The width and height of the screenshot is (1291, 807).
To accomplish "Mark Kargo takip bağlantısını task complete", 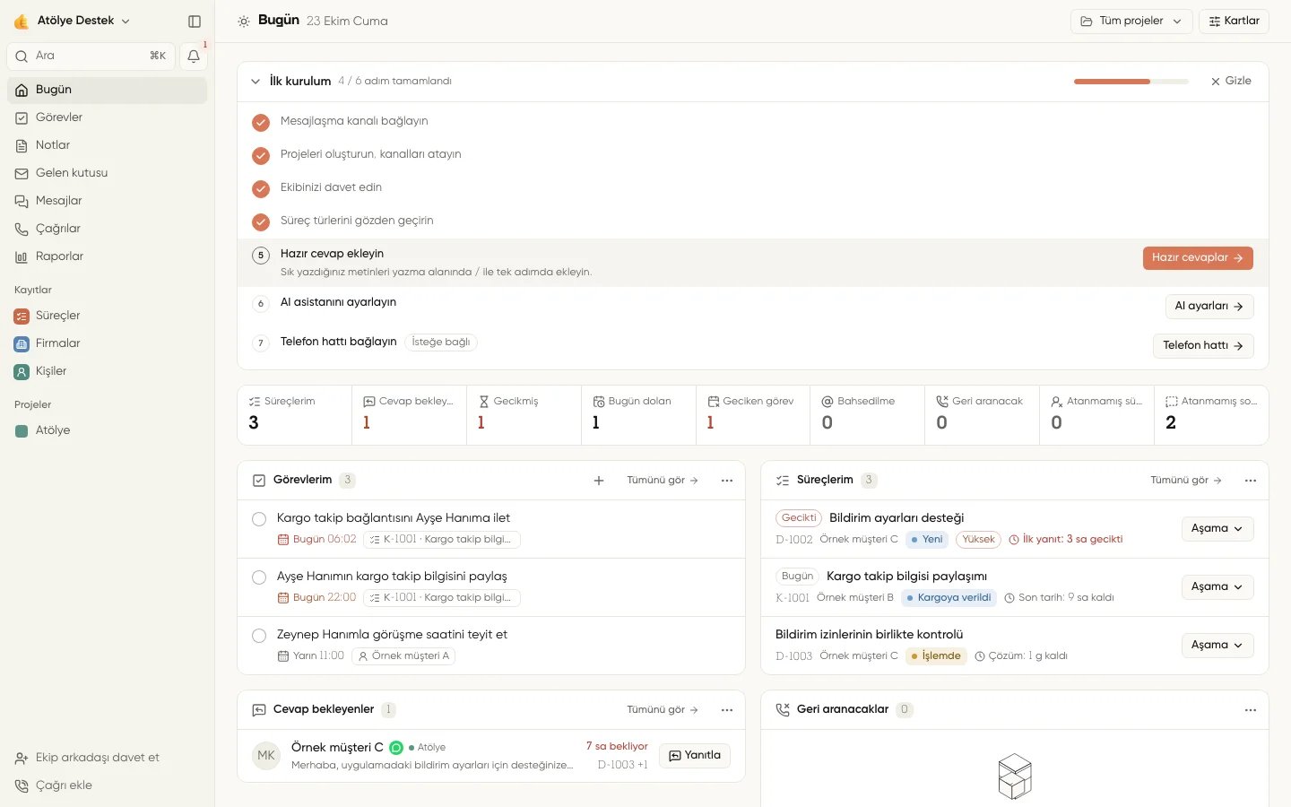I will 259,519.
